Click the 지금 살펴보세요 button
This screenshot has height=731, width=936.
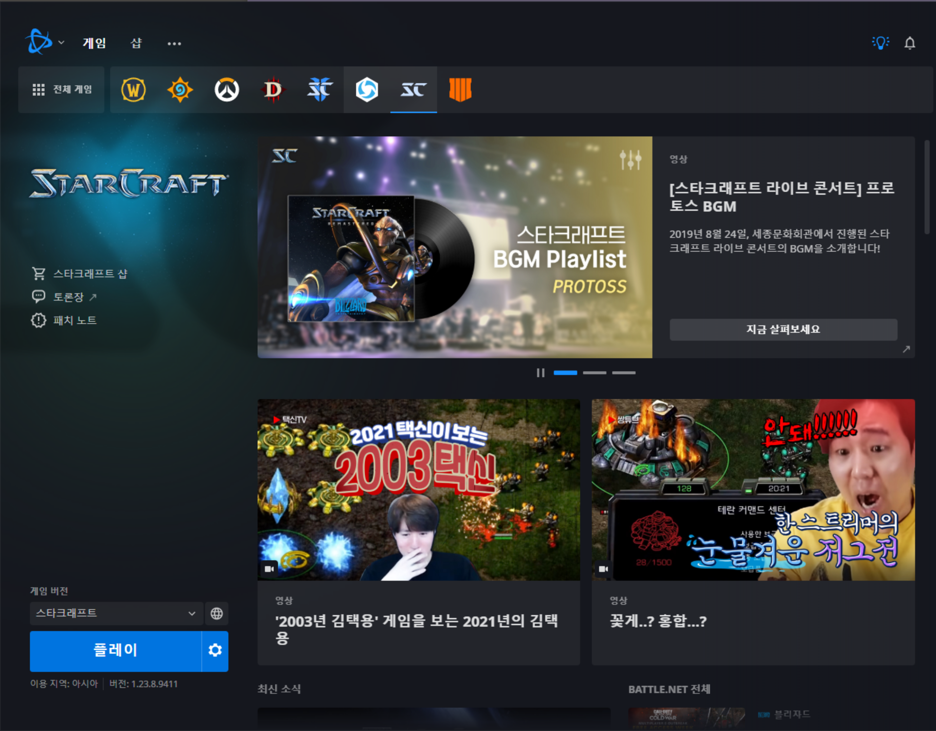[783, 330]
